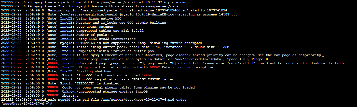357x107 pixels.
Task: Click the shell prompt cursor after root@host-10-11-37-6
Action: click(51, 104)
